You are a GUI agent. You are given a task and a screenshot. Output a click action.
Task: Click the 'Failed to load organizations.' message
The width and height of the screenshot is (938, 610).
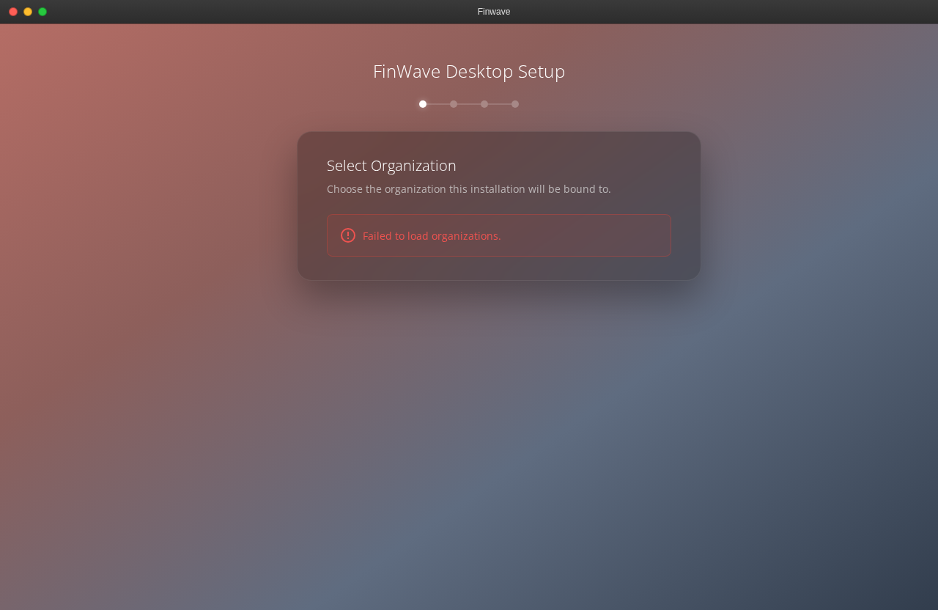pos(432,236)
